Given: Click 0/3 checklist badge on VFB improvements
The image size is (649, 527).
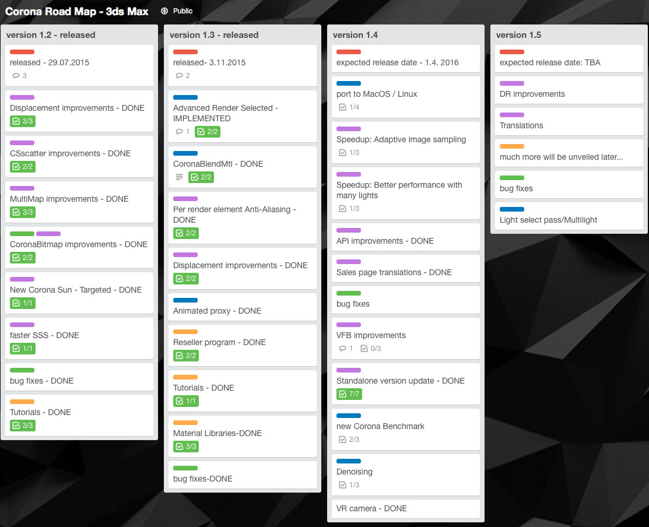Looking at the screenshot, I should pyautogui.click(x=370, y=348).
